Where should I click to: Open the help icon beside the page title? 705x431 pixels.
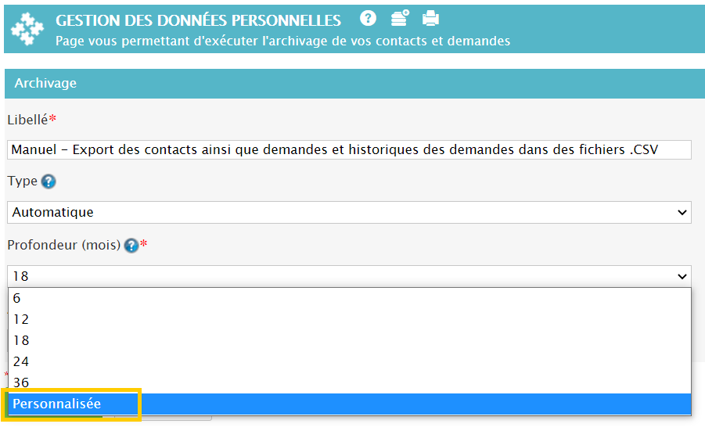[368, 19]
